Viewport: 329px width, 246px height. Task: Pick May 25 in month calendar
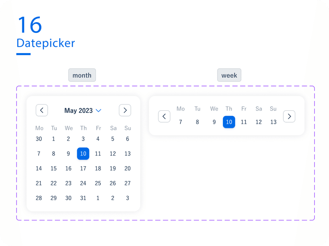tap(98, 183)
